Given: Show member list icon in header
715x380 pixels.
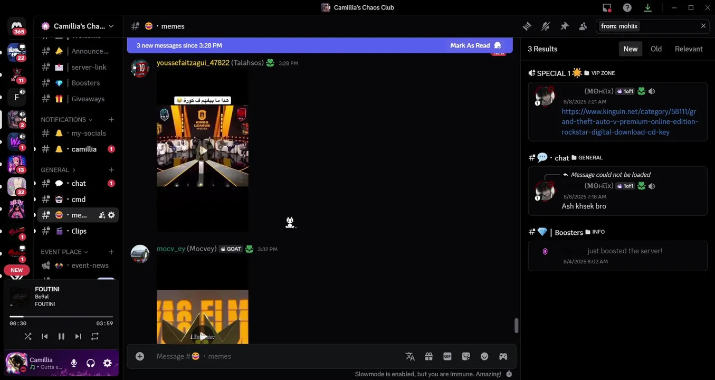Looking at the screenshot, I should 583,26.
